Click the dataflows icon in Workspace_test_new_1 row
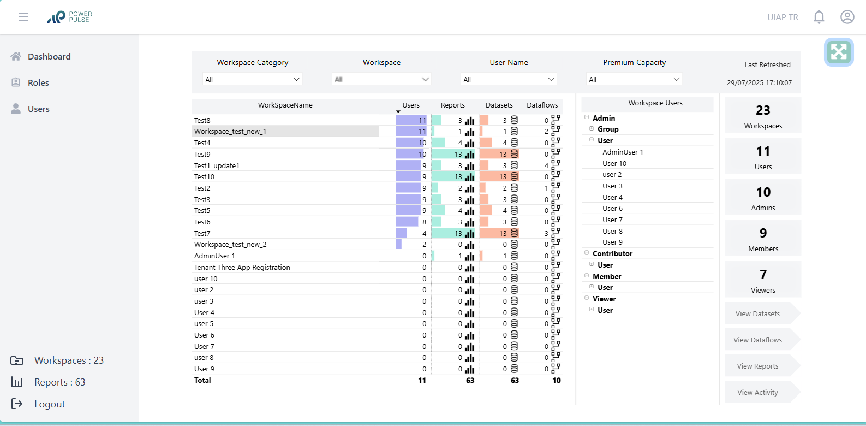The width and height of the screenshot is (866, 426). (x=556, y=131)
